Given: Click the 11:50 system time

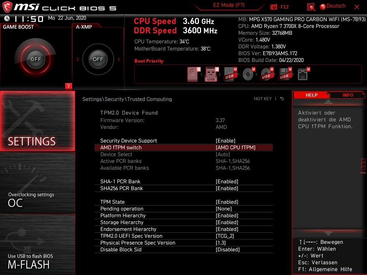Looking at the screenshot, I should (29, 19).
